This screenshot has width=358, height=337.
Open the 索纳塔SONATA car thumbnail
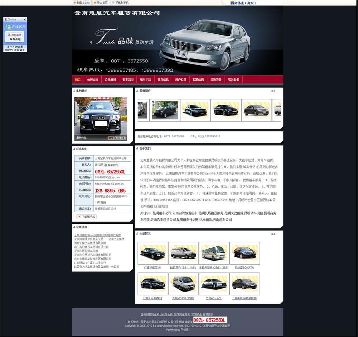245,253
